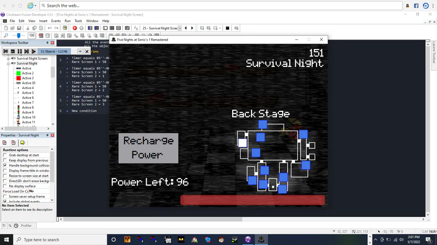Toggle Grab desktop at start checkbox
This screenshot has width=437, height=245.
click(5, 155)
